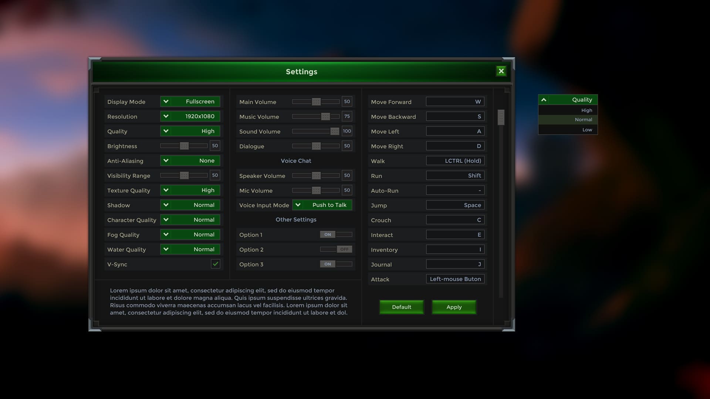Screen dimensions: 710x399
Task: Click the Run key binding field
Action: (x=455, y=175)
